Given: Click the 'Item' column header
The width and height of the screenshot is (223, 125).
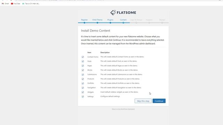Looking at the screenshot, I should [89, 52].
